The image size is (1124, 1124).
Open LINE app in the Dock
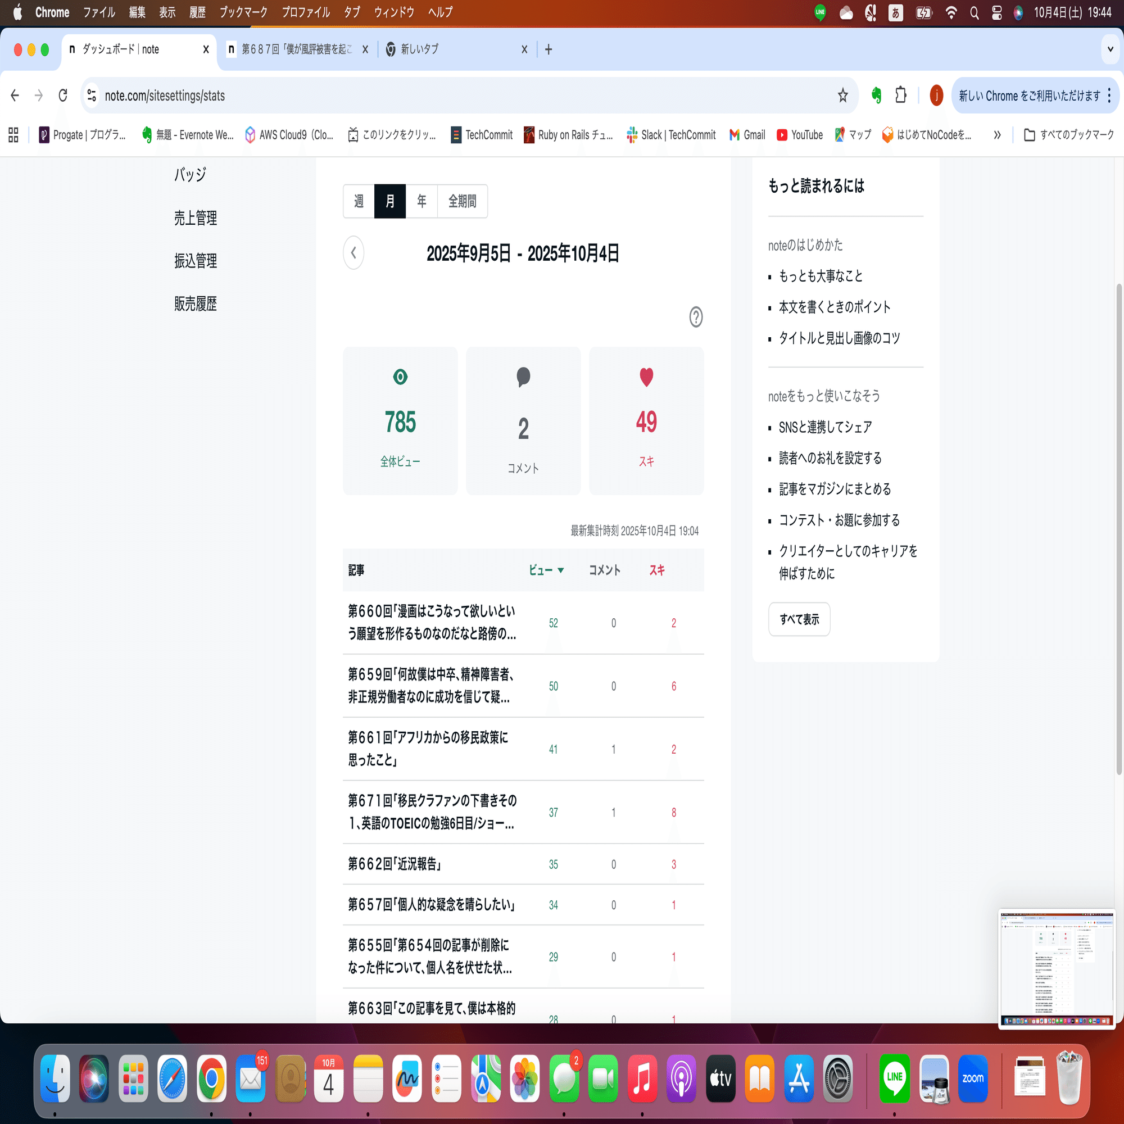(894, 1078)
